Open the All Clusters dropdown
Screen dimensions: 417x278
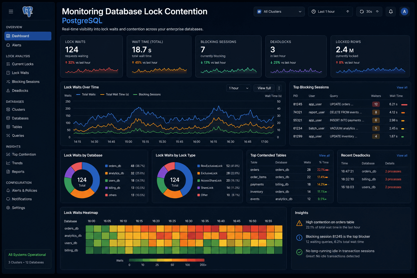[x=279, y=11]
